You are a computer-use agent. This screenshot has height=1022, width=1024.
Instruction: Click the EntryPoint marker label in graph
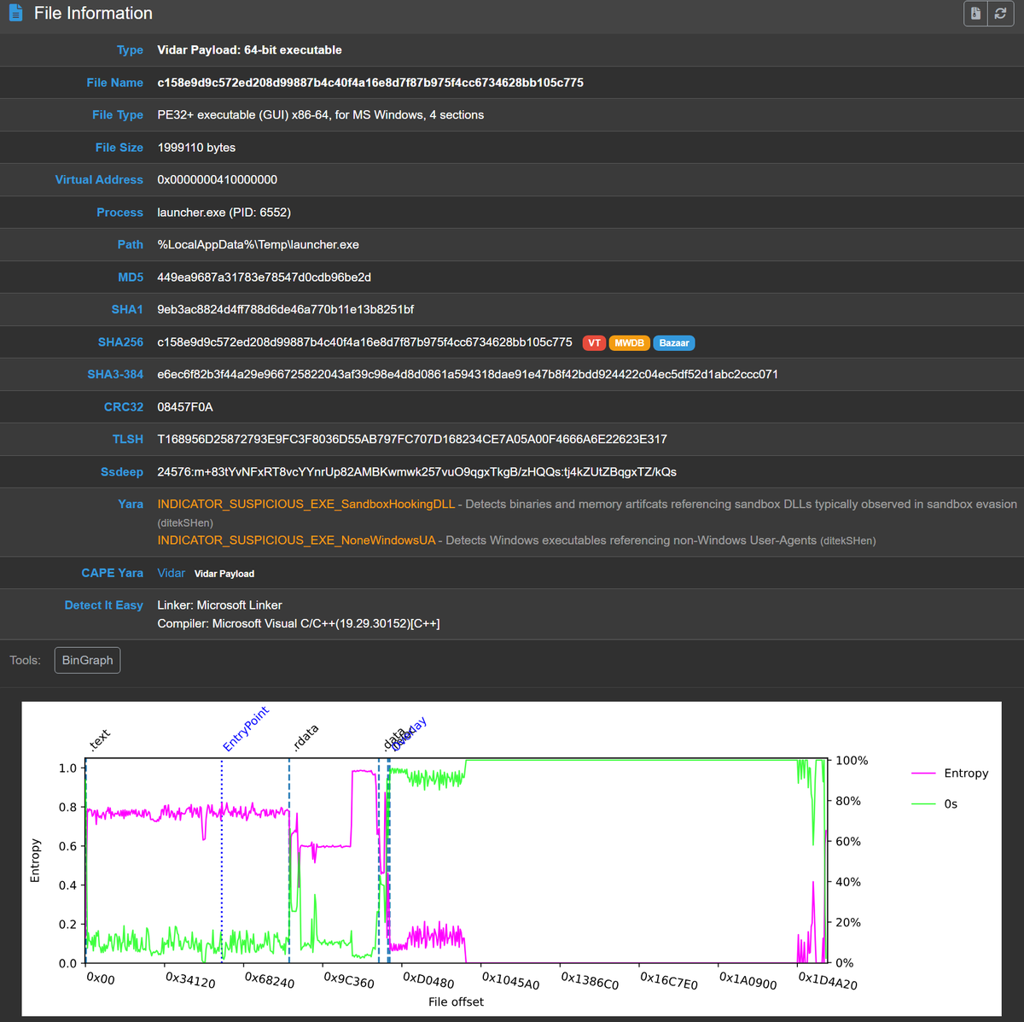(x=246, y=729)
